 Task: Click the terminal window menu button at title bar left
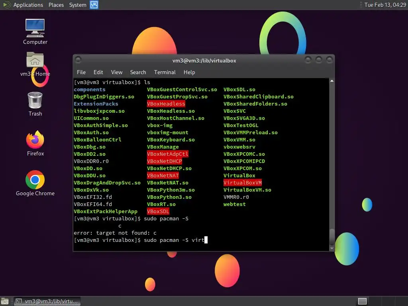coord(78,60)
